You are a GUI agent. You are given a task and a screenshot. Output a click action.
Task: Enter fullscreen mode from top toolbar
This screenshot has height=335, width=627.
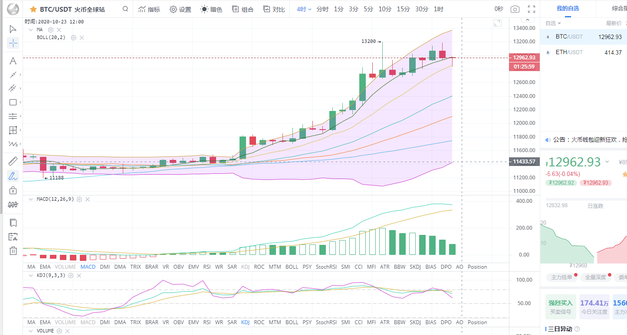tap(531, 9)
